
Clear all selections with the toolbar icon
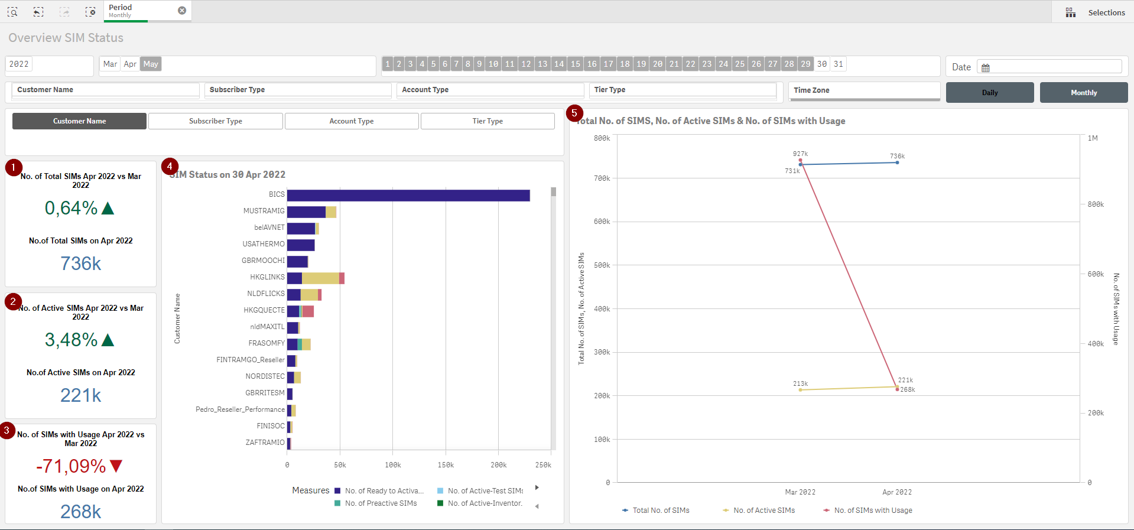(x=90, y=12)
